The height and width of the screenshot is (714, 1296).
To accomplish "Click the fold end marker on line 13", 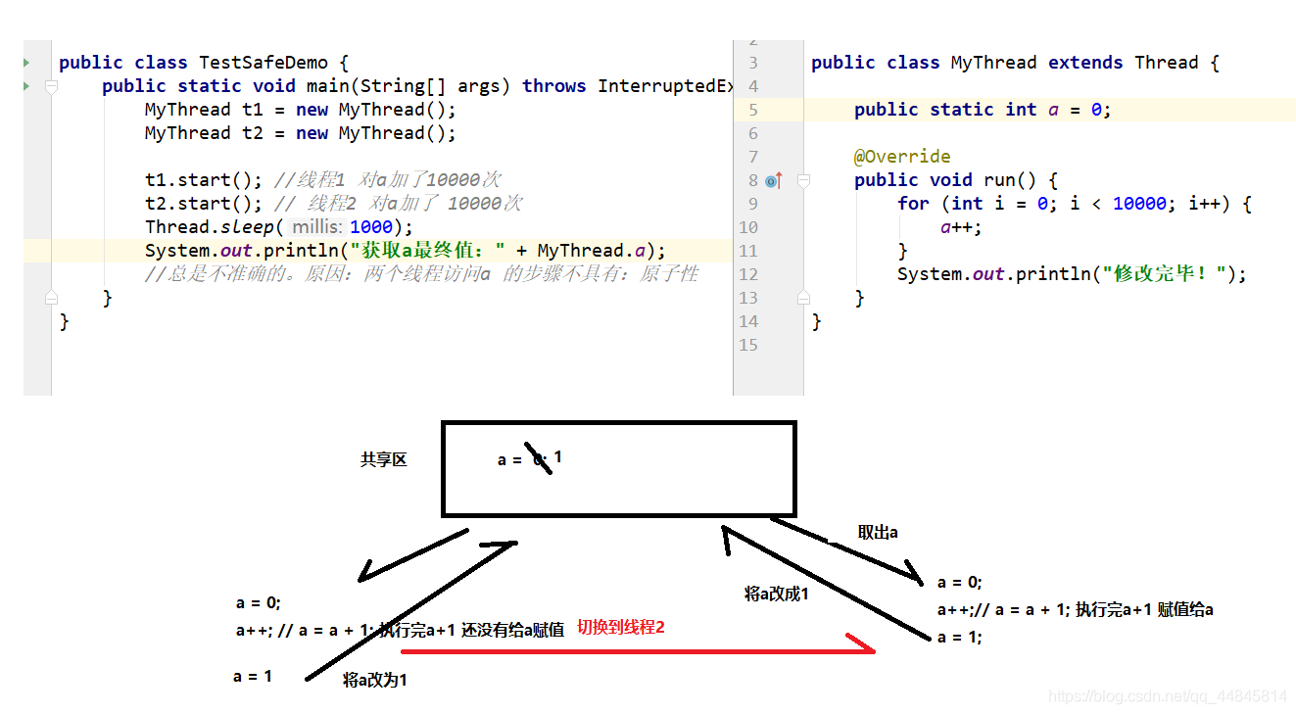I will coord(803,298).
